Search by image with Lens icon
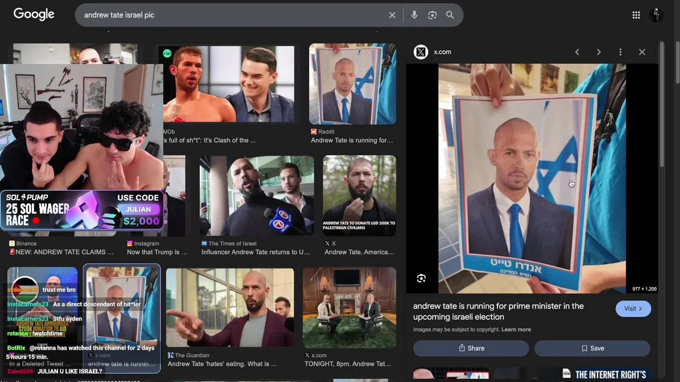 432,15
